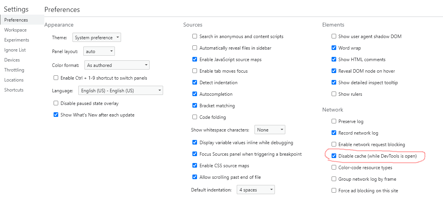Open the Panel layout dropdown

(99, 52)
